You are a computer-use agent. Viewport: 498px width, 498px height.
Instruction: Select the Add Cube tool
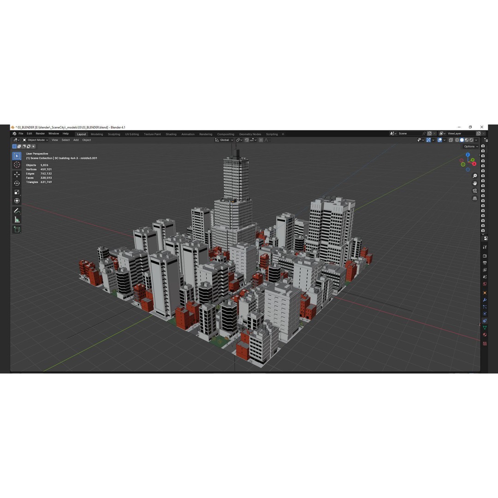17,230
